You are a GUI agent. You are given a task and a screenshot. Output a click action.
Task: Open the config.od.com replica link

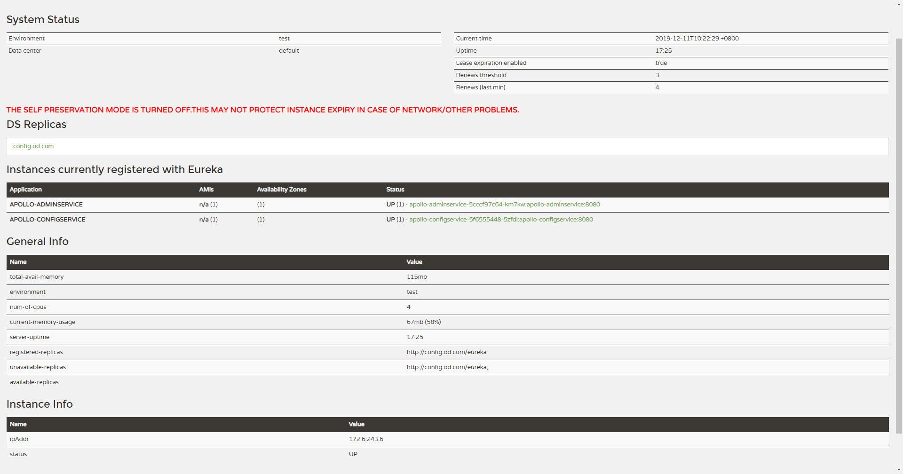coord(33,146)
